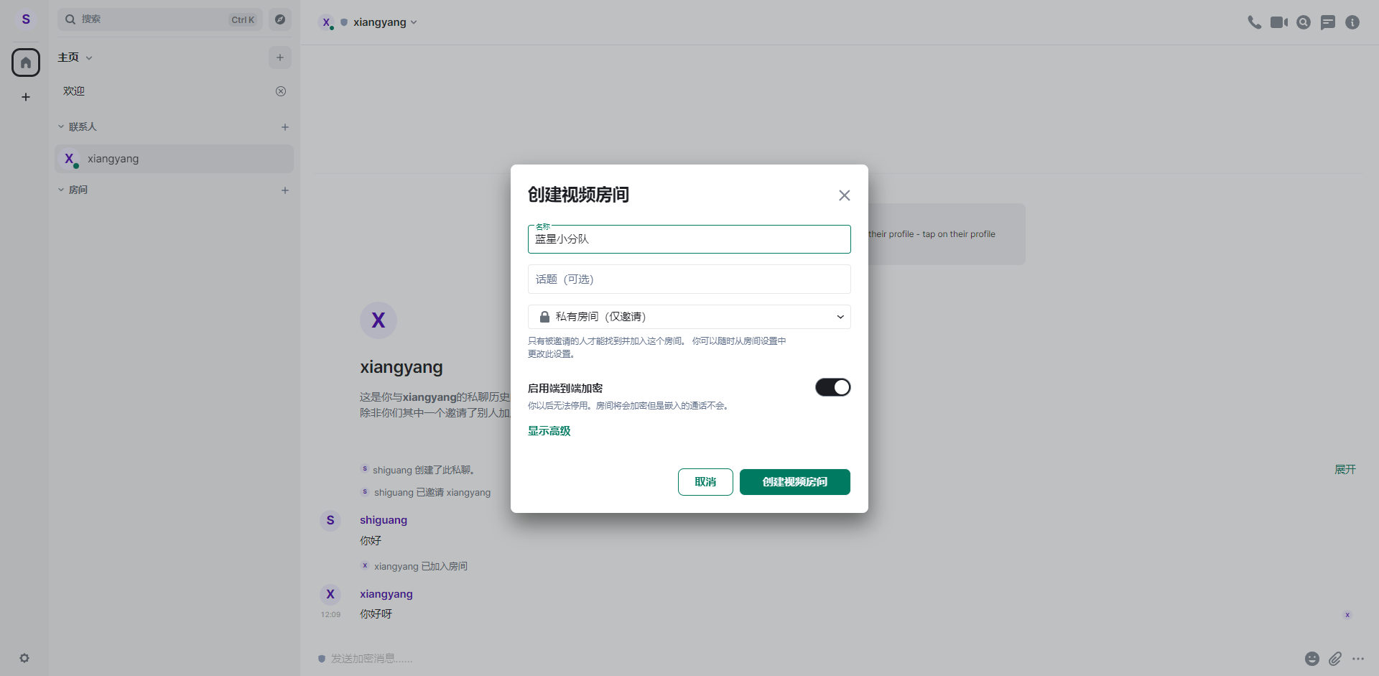
Task: Open the emoji picker in composer
Action: coord(1312,659)
